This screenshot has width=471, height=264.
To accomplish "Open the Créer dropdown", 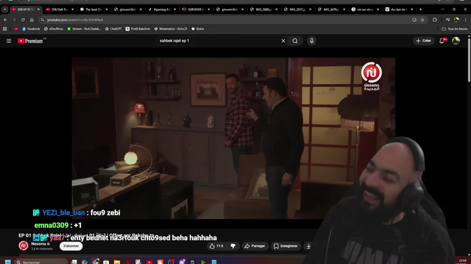I will coord(423,41).
